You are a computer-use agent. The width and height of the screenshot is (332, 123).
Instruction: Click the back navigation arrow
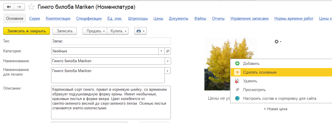[9, 7]
